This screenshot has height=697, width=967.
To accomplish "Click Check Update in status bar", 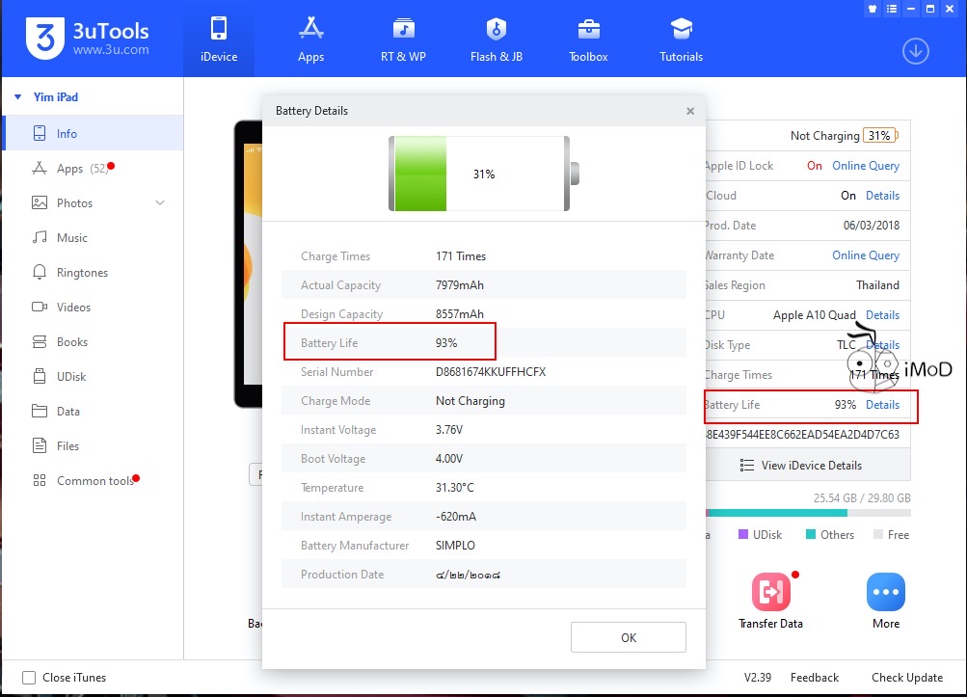I will 906,678.
